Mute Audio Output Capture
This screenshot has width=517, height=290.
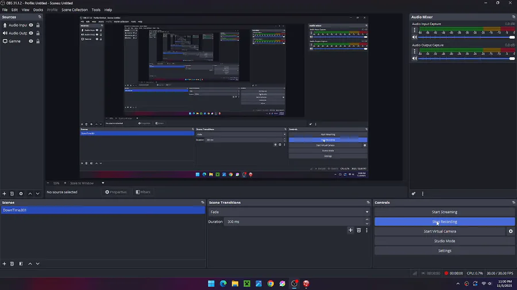415,58
